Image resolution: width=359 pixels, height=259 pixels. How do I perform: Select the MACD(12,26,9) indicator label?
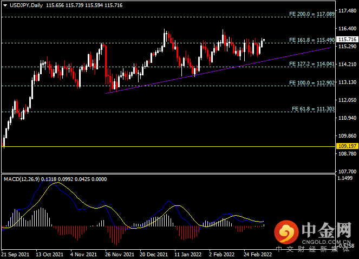22,179
